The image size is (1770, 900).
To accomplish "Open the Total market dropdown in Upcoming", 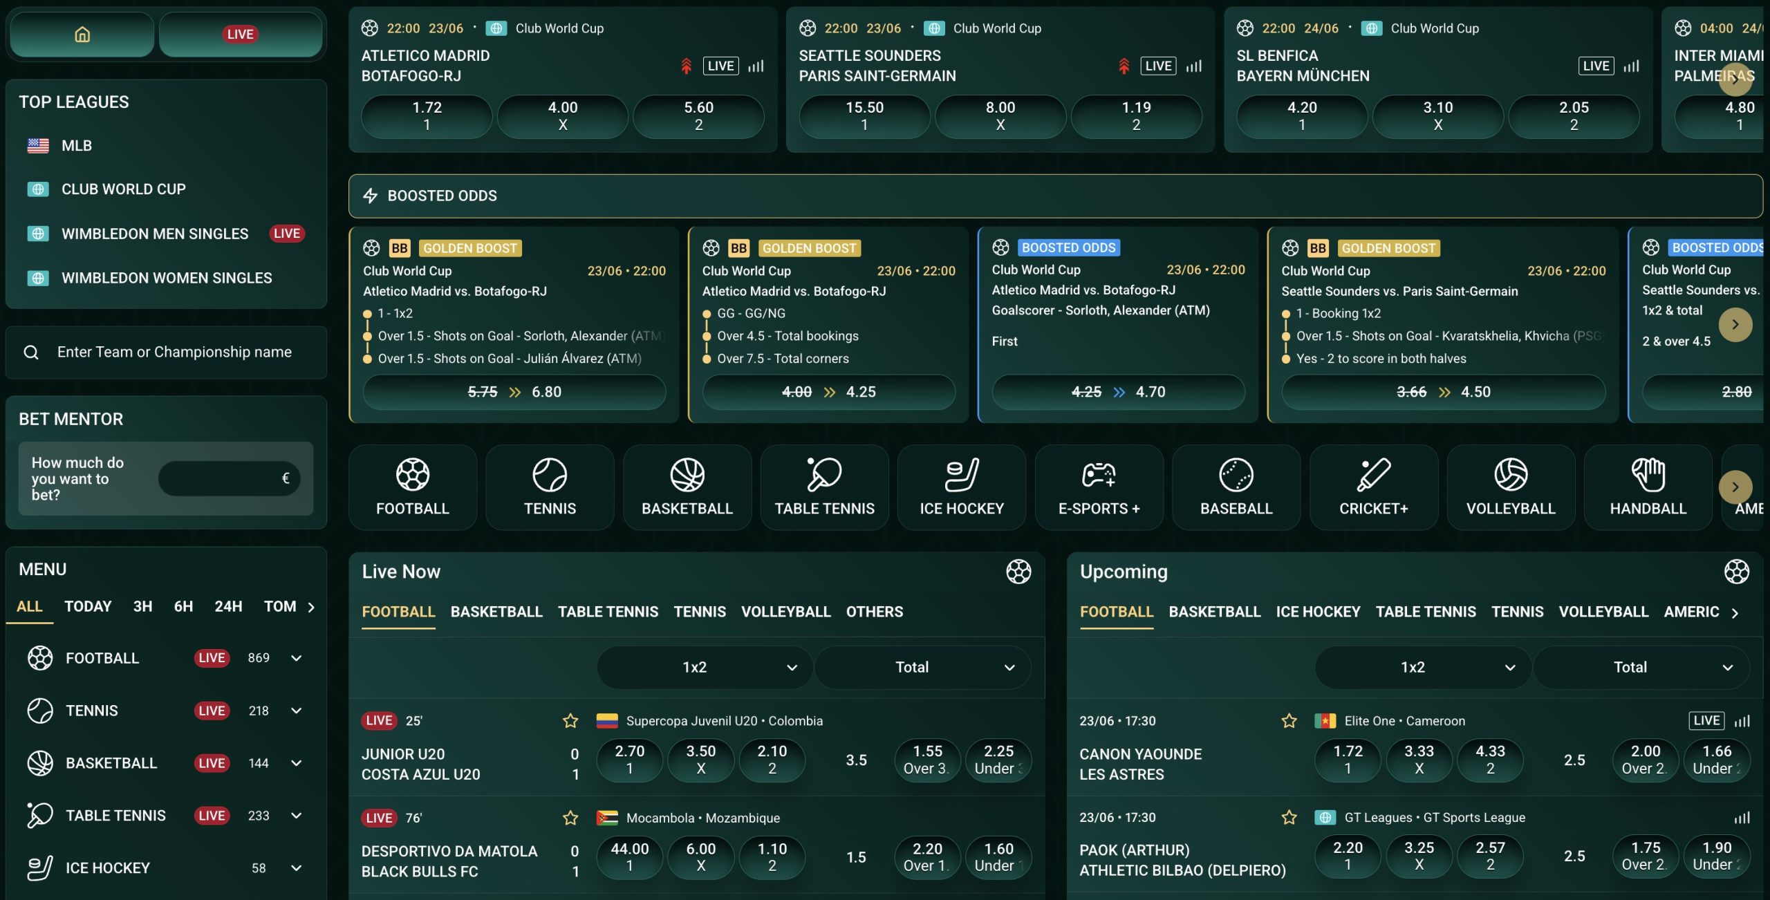I will (1641, 667).
